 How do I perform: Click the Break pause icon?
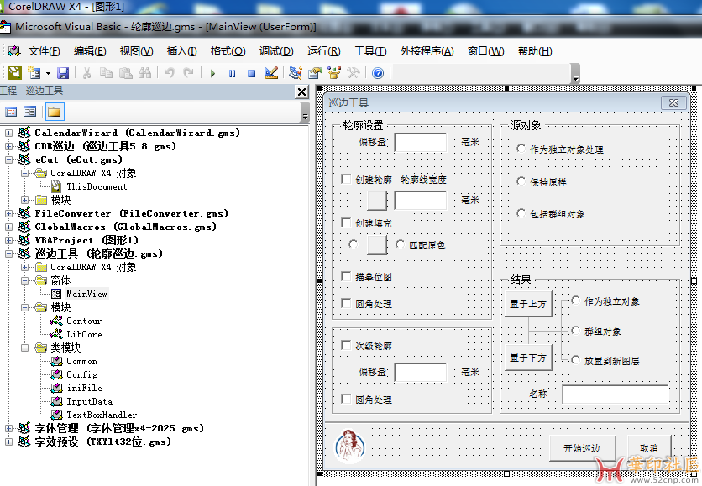click(232, 73)
